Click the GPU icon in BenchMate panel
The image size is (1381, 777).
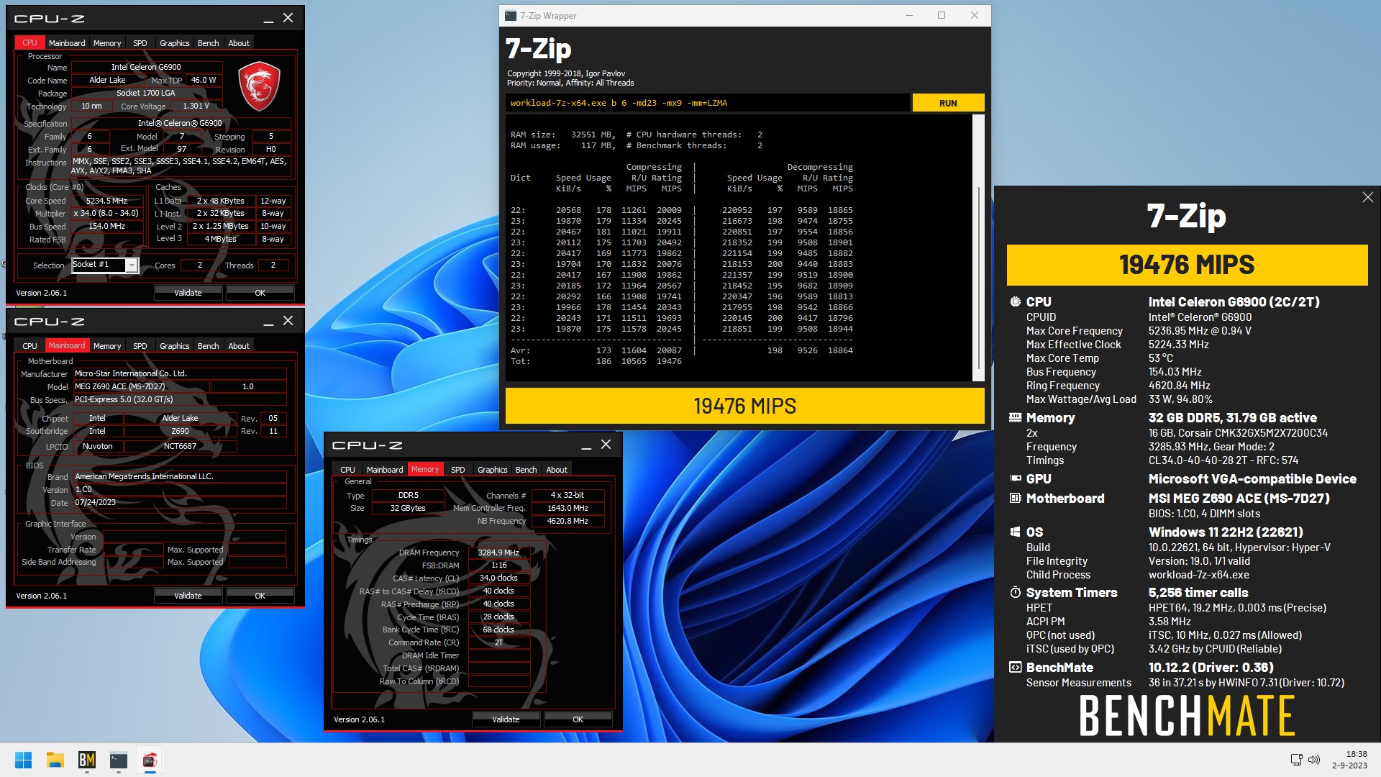coord(1015,478)
